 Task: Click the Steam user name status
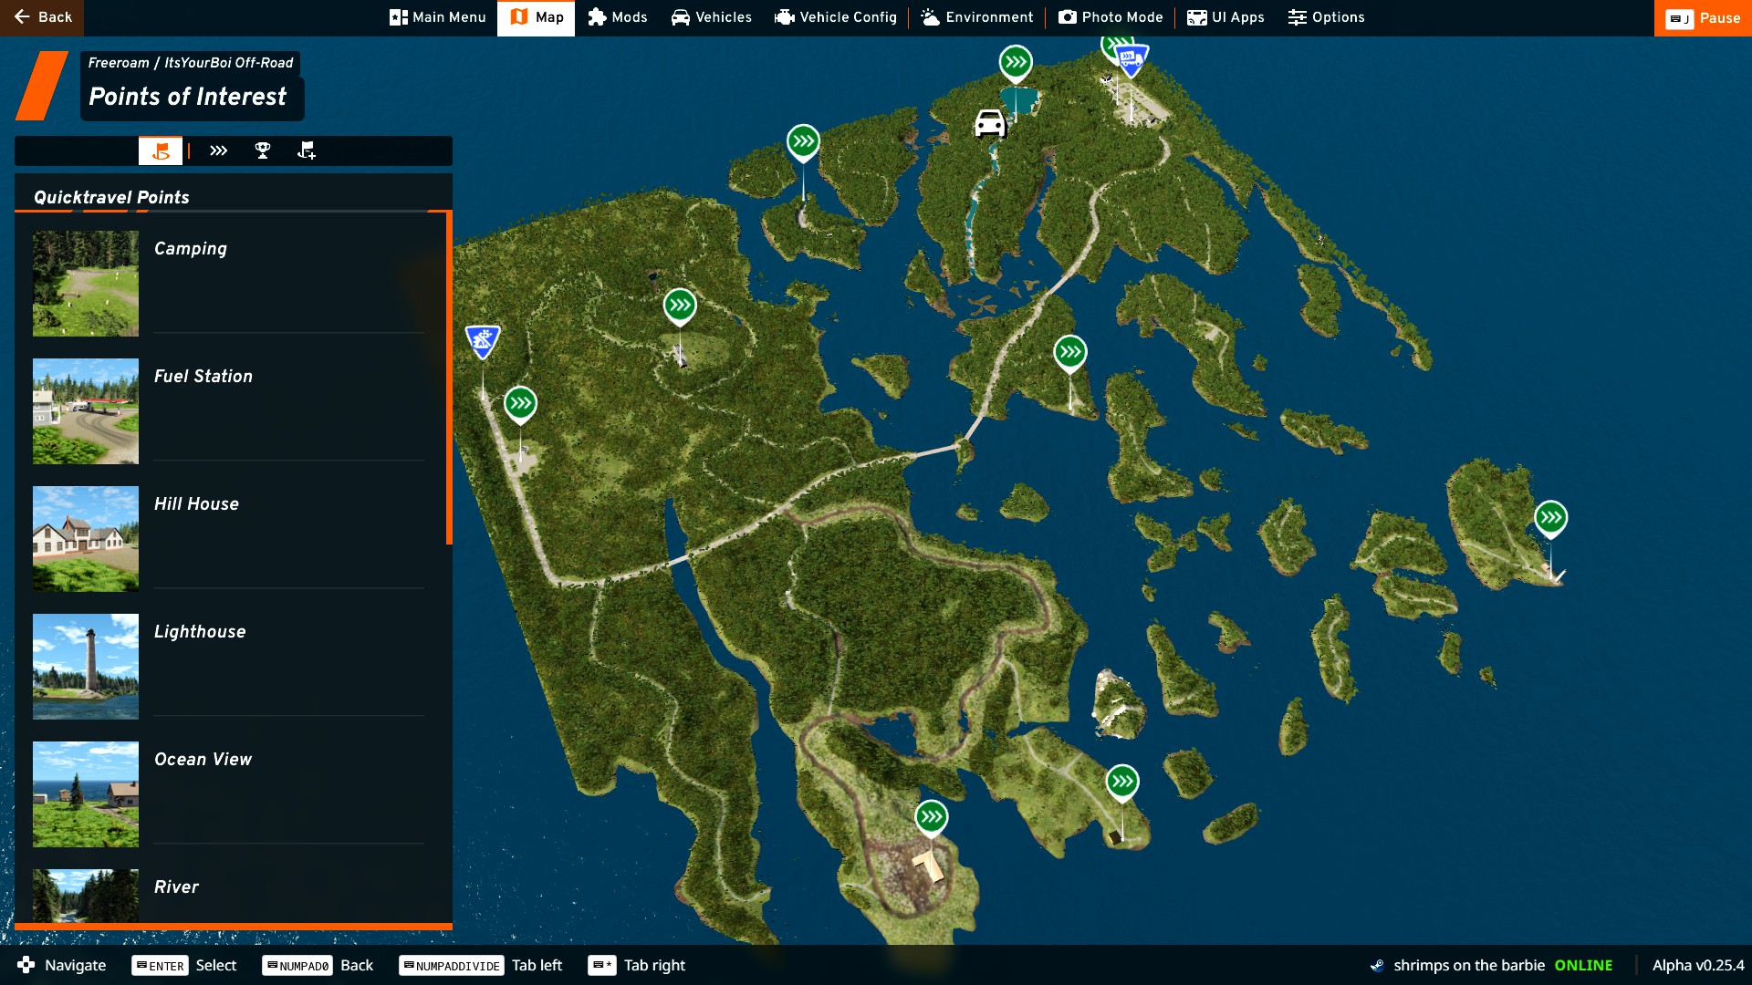pos(1468,965)
